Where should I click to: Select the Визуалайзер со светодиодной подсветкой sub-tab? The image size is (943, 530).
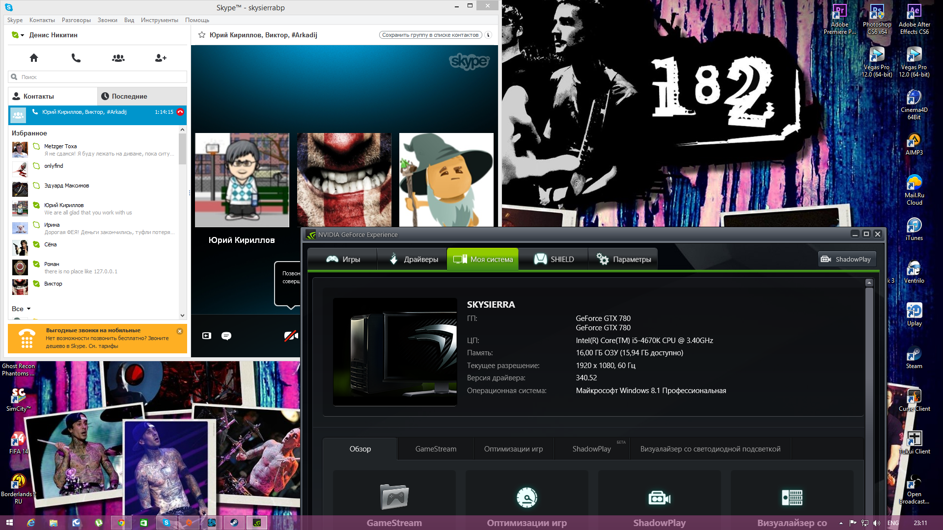[710, 449]
